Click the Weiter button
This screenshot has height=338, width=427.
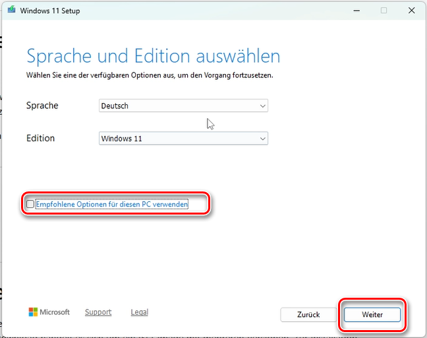[372, 314]
